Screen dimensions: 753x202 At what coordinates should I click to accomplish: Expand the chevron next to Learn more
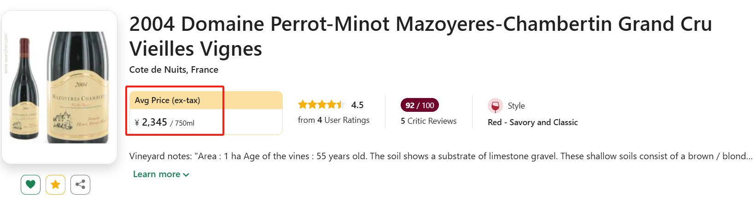click(186, 175)
